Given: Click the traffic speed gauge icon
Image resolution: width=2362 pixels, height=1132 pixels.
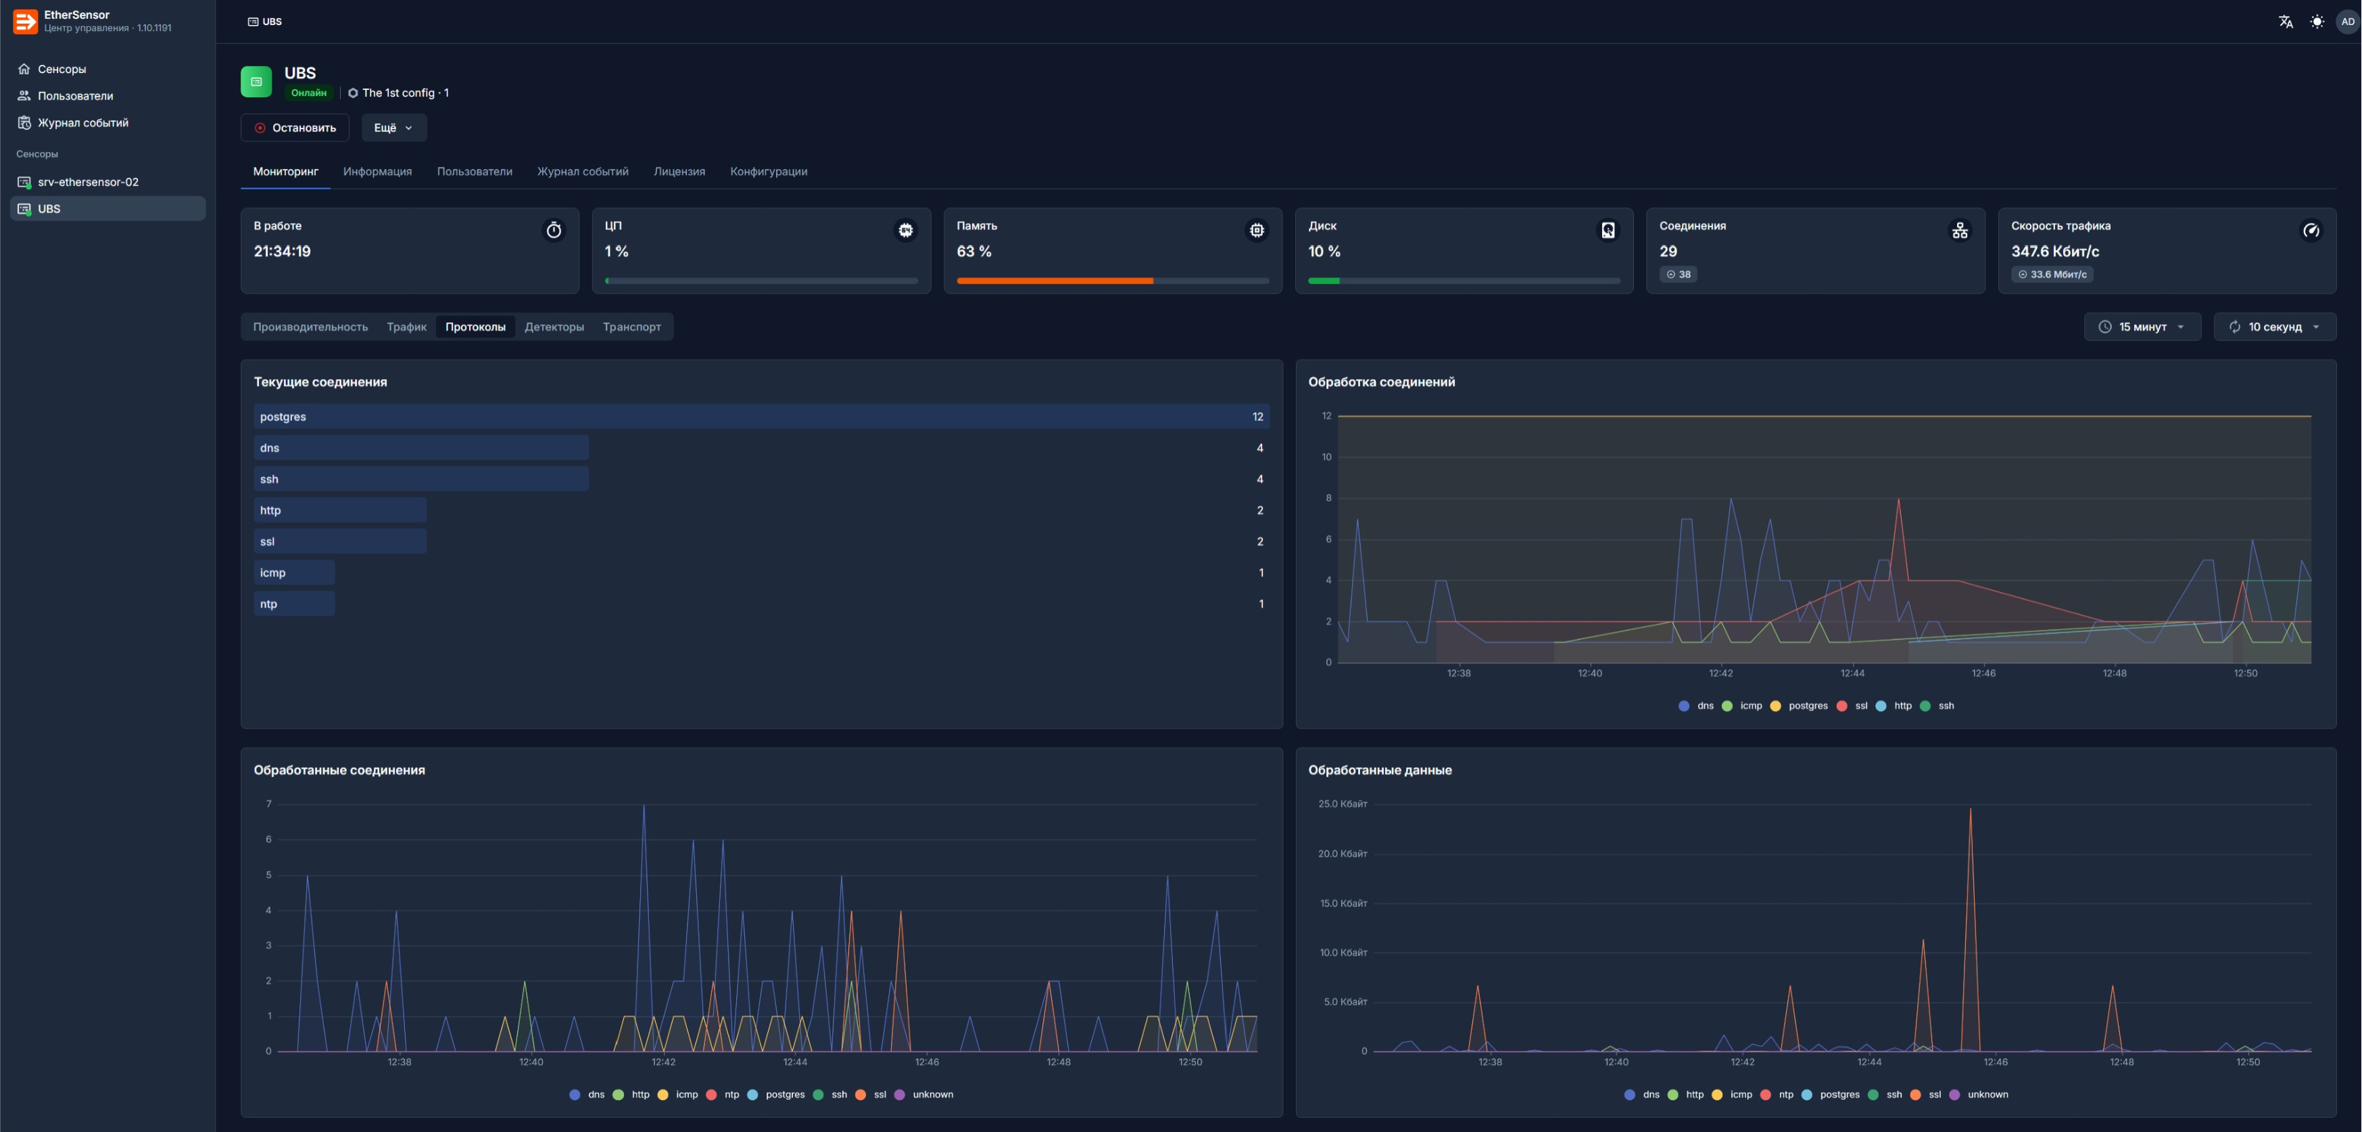Looking at the screenshot, I should [x=2311, y=230].
